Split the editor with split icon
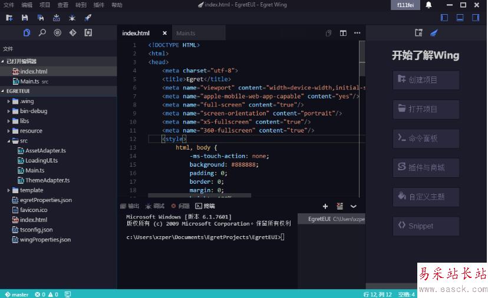 pos(343,34)
